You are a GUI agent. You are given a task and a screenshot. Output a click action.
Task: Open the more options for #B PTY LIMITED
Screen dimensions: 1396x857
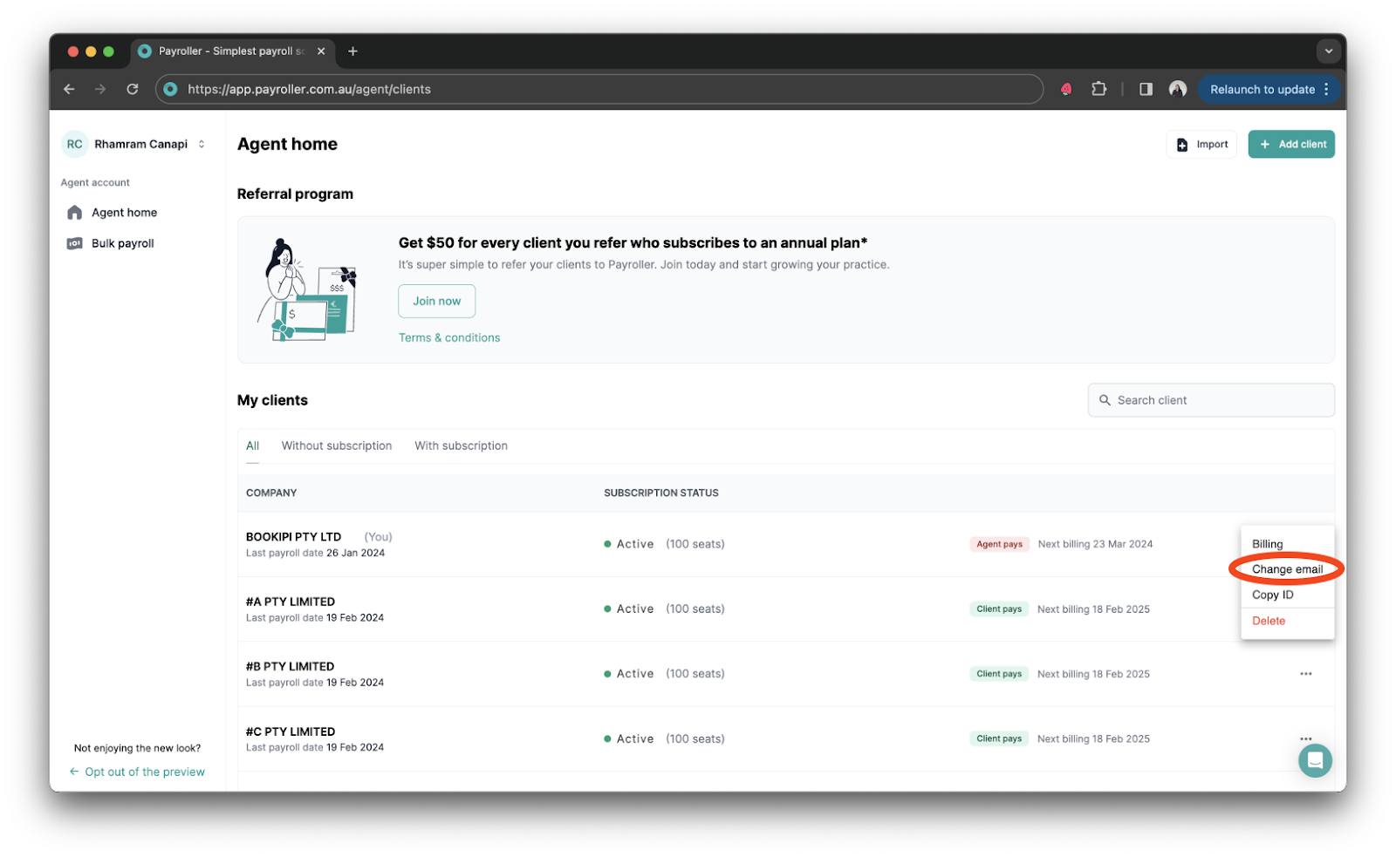tap(1305, 674)
